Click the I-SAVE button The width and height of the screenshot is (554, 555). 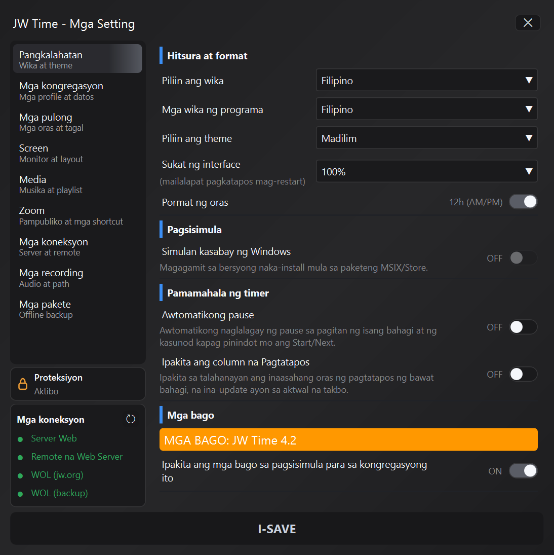click(x=277, y=529)
